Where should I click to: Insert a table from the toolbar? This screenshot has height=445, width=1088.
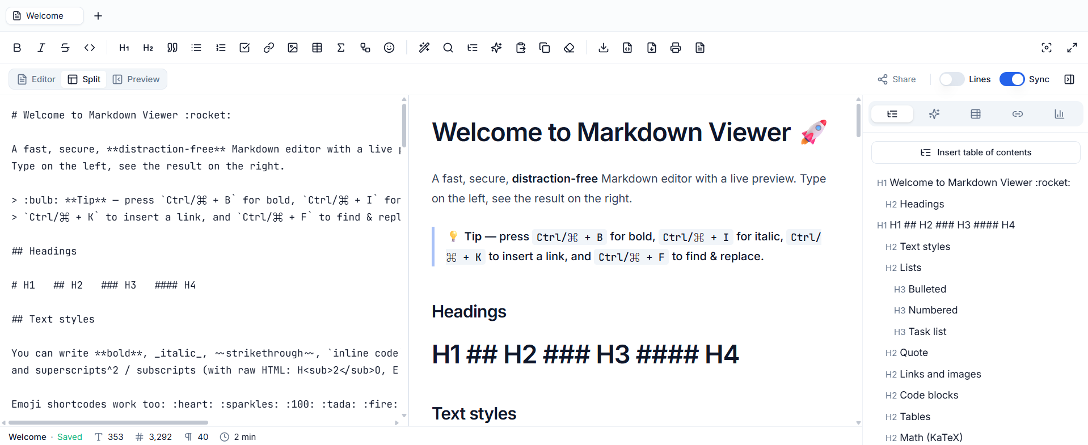[317, 48]
